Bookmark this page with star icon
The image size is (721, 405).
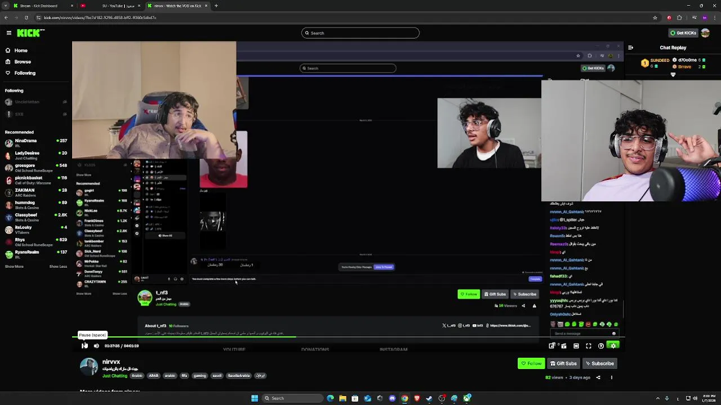[x=655, y=17]
